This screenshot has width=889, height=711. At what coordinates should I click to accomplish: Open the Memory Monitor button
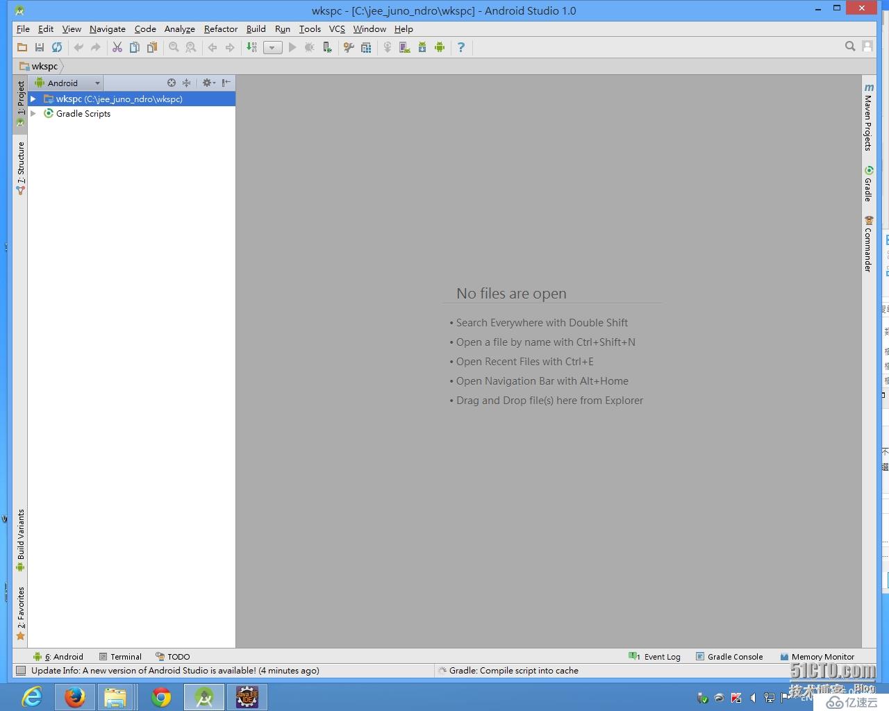point(817,656)
